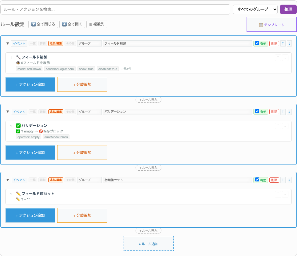Click the dashed + ルール追加 button

click(148, 243)
